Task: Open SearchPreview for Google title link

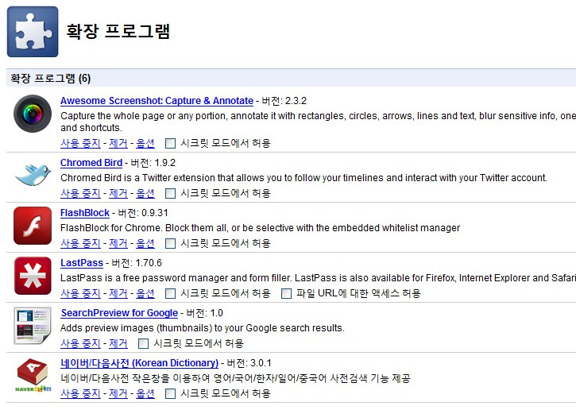Action: (119, 312)
